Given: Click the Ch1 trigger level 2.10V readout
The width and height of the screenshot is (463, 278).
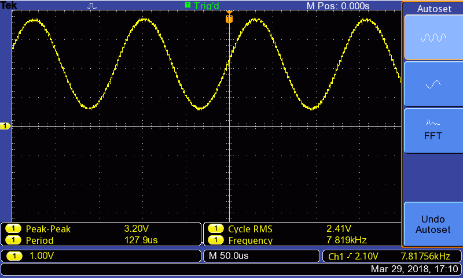Looking at the screenshot, I should 353,255.
